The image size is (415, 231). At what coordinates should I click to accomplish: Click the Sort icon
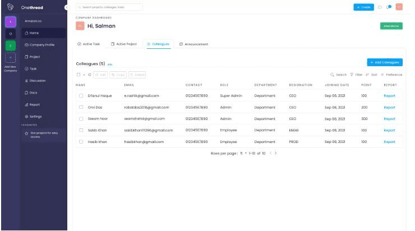coord(367,75)
